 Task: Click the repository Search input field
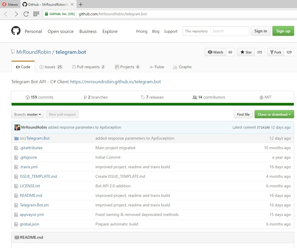click(229, 31)
